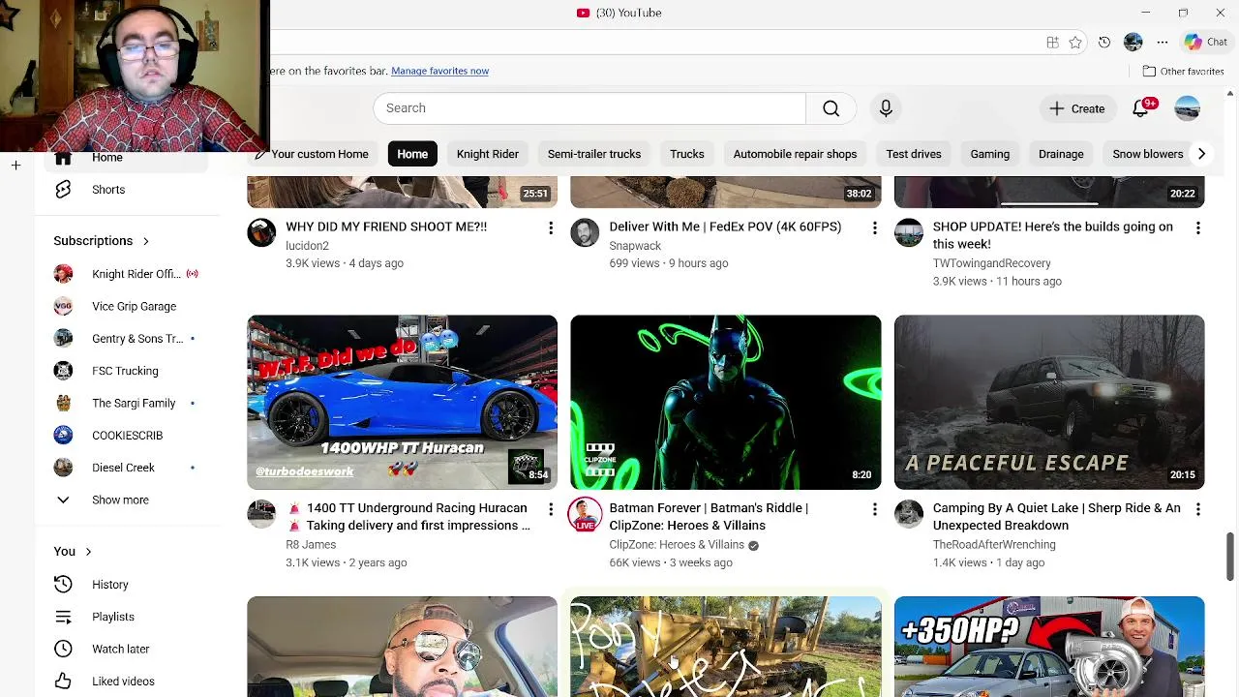Open TWTowingandRecovery channel name

(x=991, y=263)
